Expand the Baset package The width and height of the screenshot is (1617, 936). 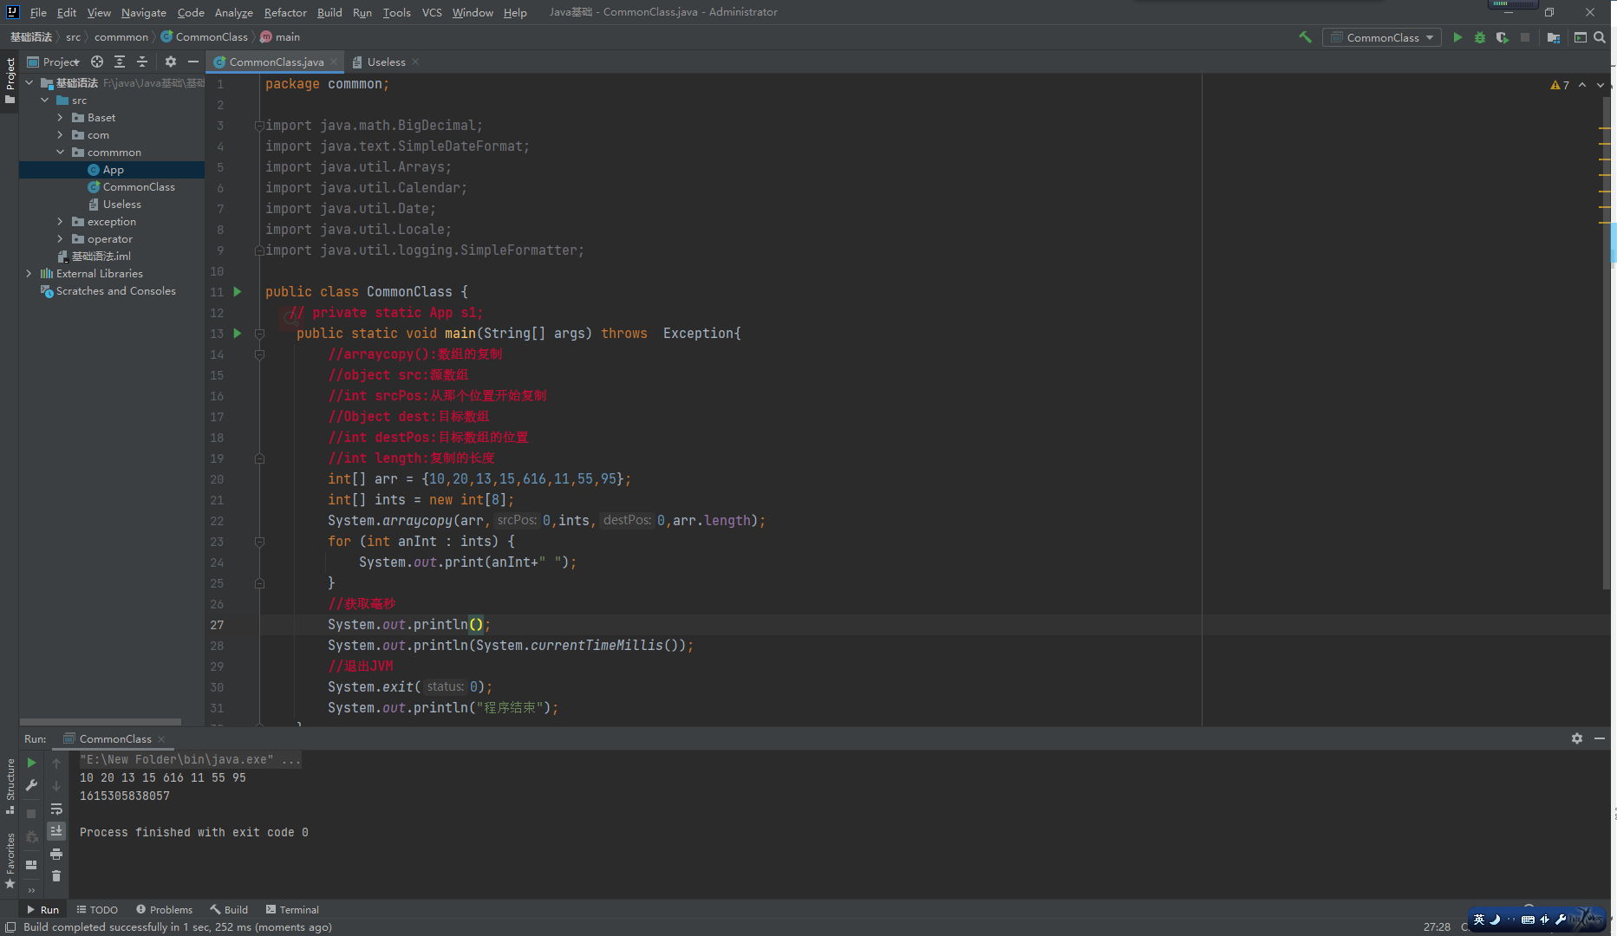click(x=60, y=118)
